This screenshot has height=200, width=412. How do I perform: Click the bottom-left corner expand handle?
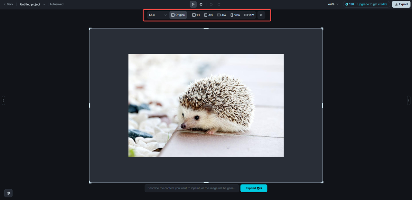(90, 182)
